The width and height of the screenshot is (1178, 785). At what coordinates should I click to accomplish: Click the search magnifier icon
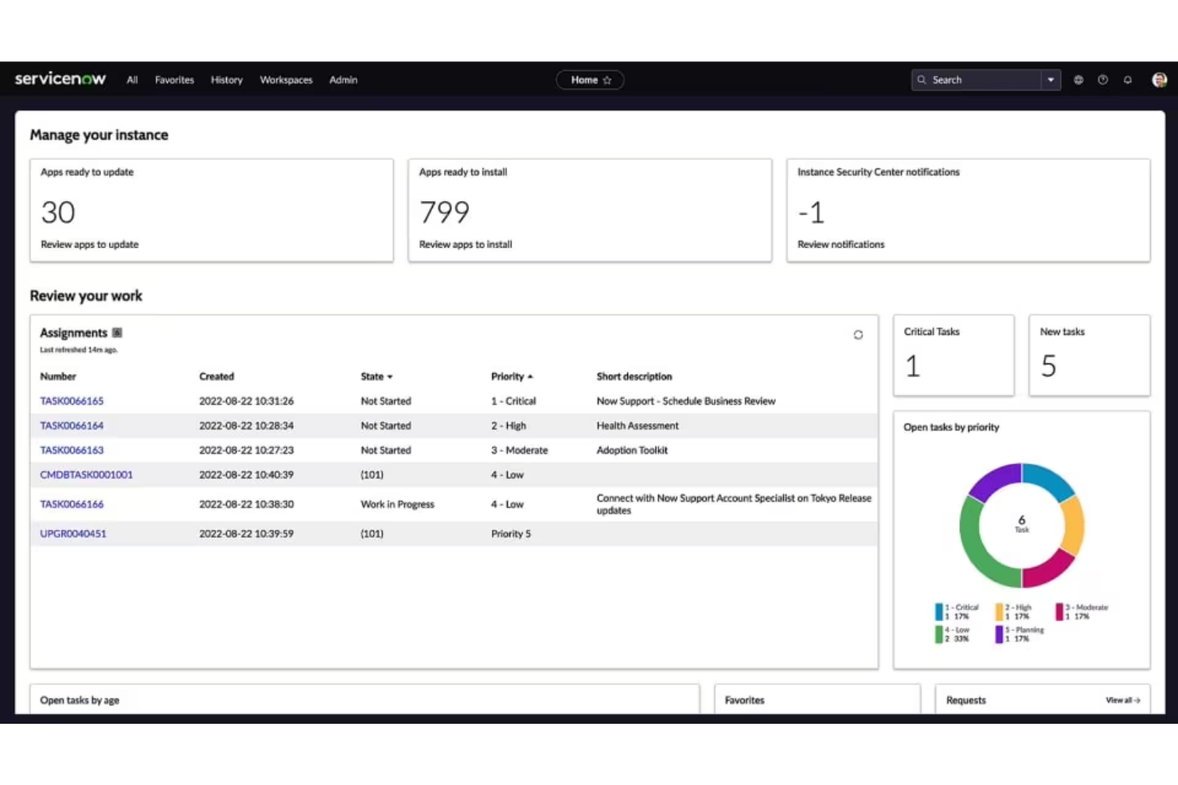pos(922,80)
